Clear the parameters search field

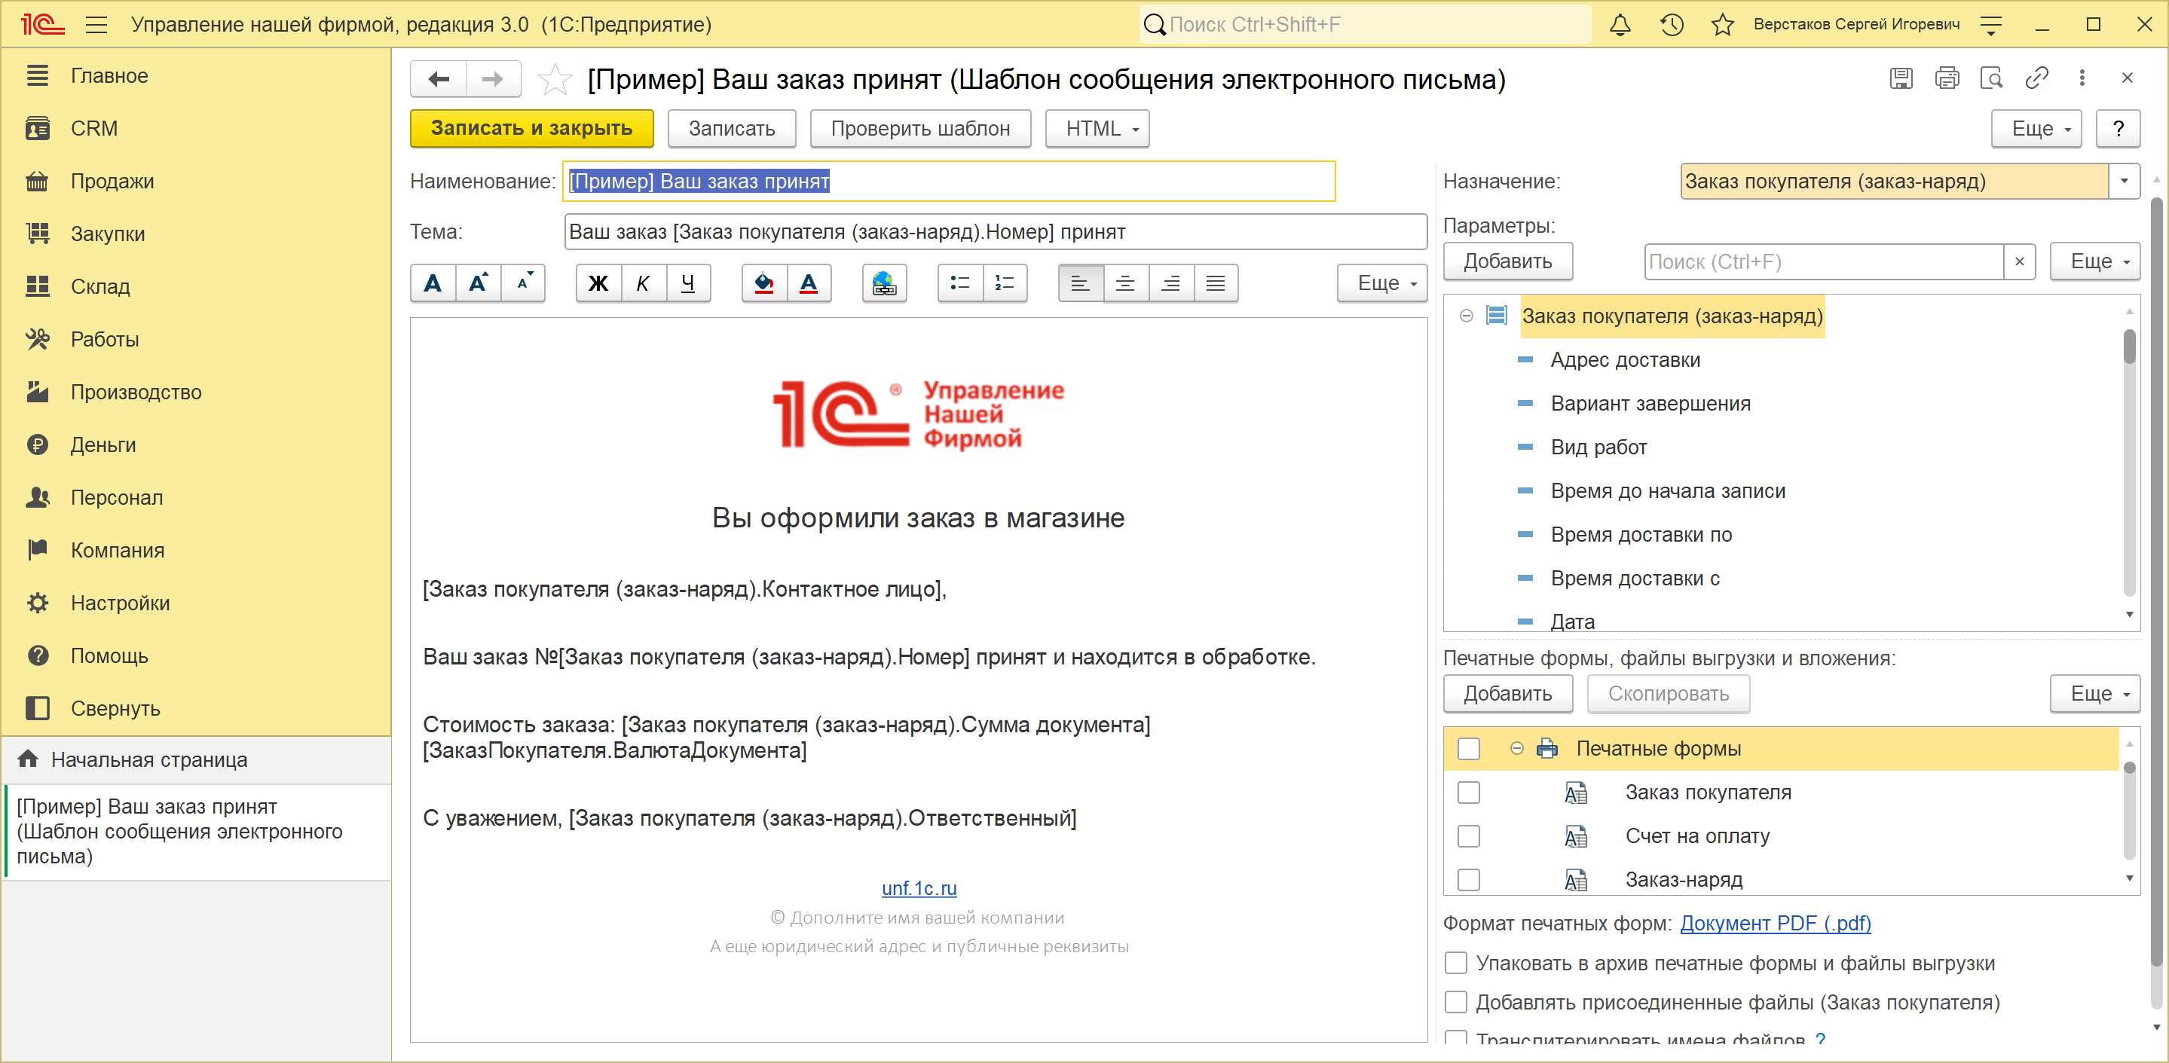coord(2019,261)
